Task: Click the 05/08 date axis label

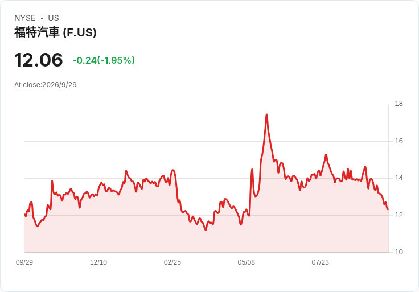Action: [246, 262]
